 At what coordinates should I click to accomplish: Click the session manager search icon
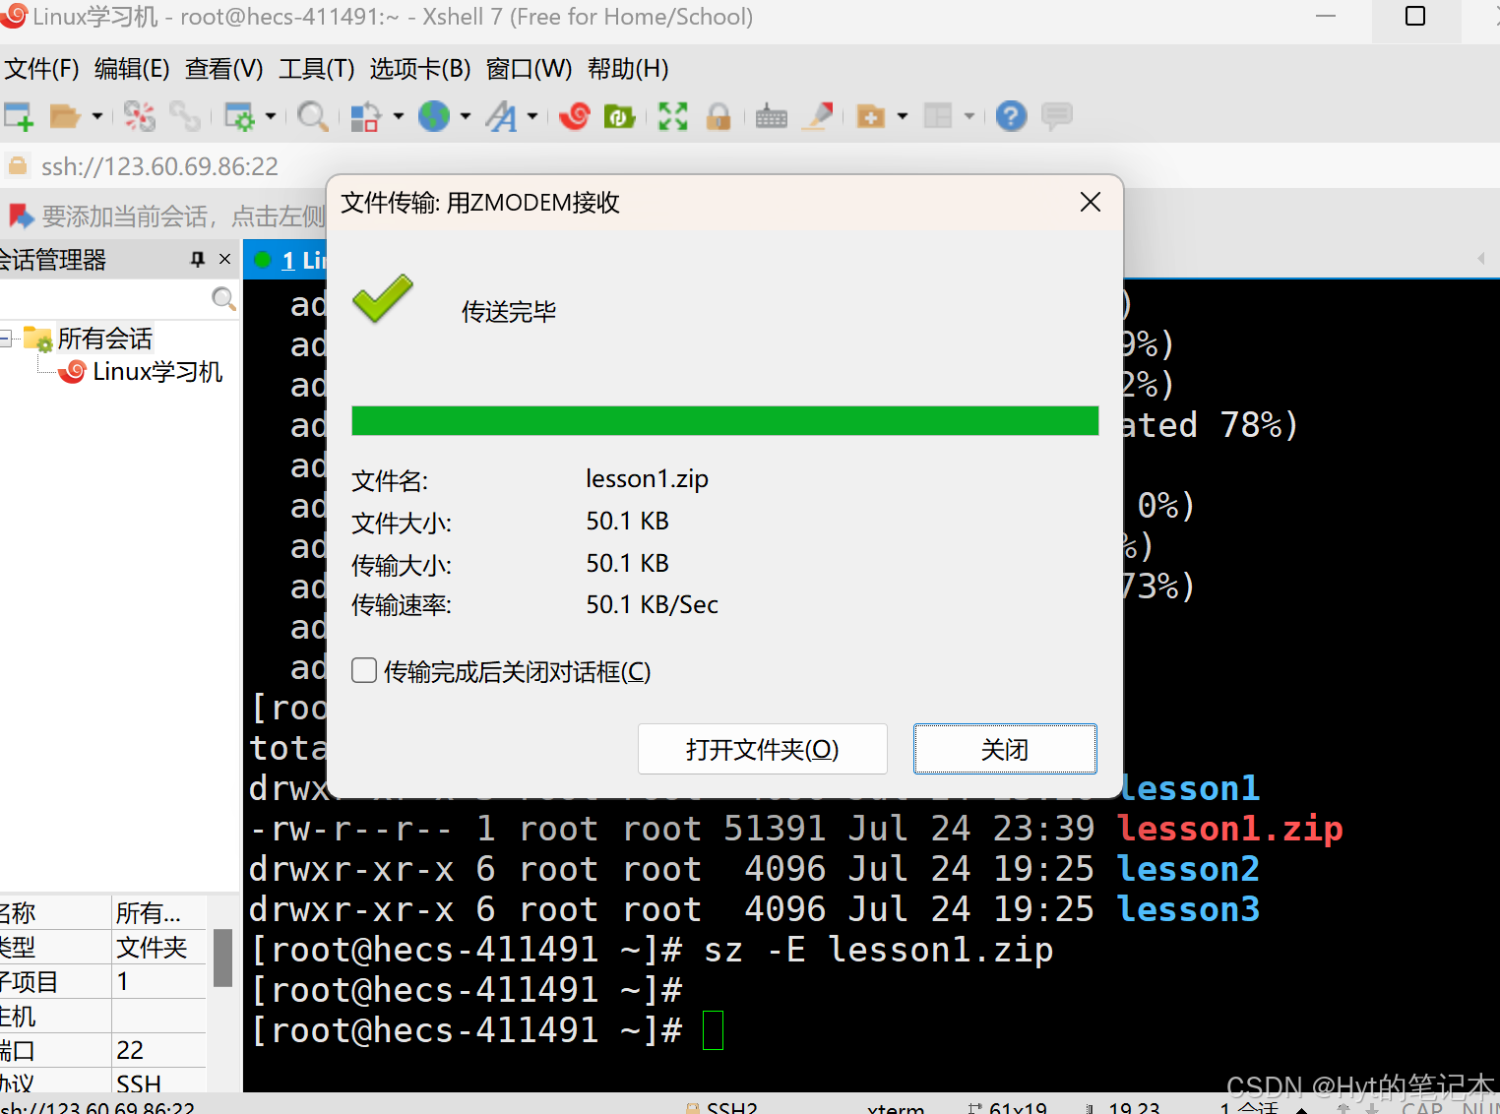coord(223,298)
